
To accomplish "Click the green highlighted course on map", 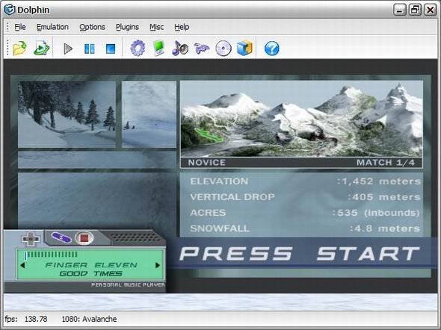I will pos(209,135).
